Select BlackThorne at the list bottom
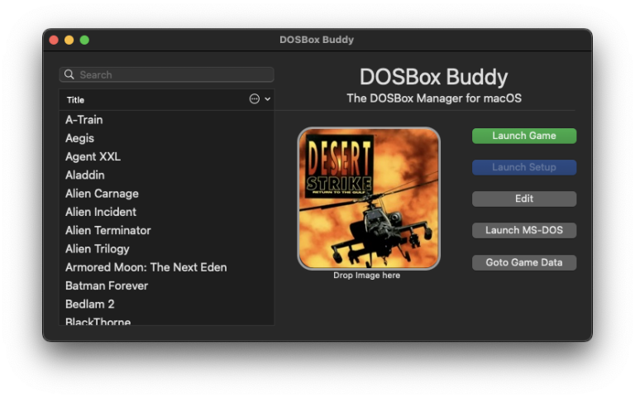The width and height of the screenshot is (635, 398). 167,320
